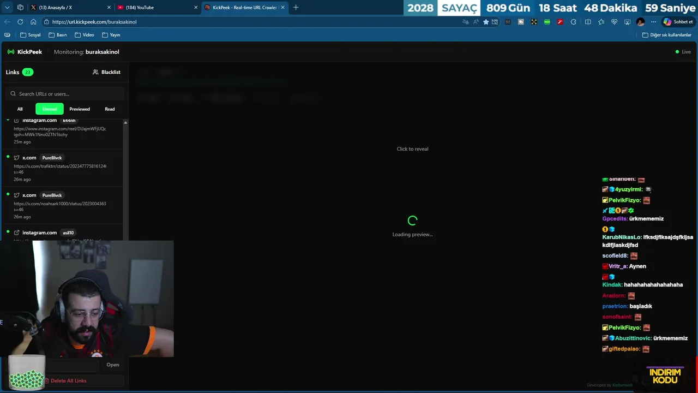
Task: Click the PureBlvck tag on noahsark1000 link
Action: pyautogui.click(x=52, y=195)
